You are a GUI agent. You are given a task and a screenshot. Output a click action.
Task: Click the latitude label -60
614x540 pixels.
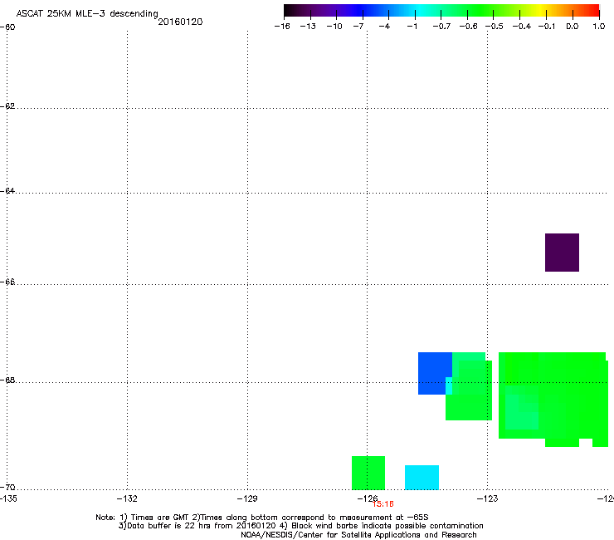[7, 27]
